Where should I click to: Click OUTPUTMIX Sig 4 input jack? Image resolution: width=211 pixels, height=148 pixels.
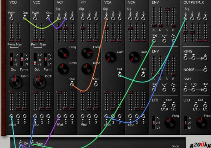(205, 18)
